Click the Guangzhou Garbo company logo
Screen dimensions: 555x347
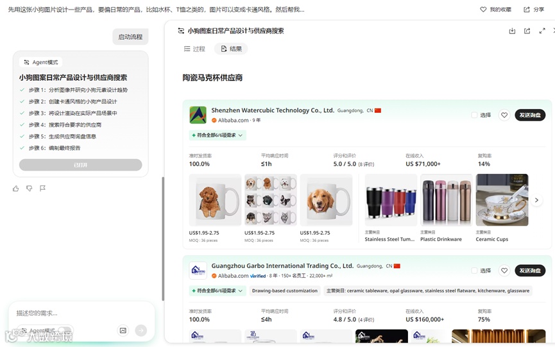coord(198,271)
